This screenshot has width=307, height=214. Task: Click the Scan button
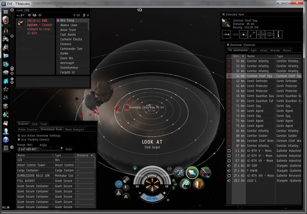(x=69, y=149)
